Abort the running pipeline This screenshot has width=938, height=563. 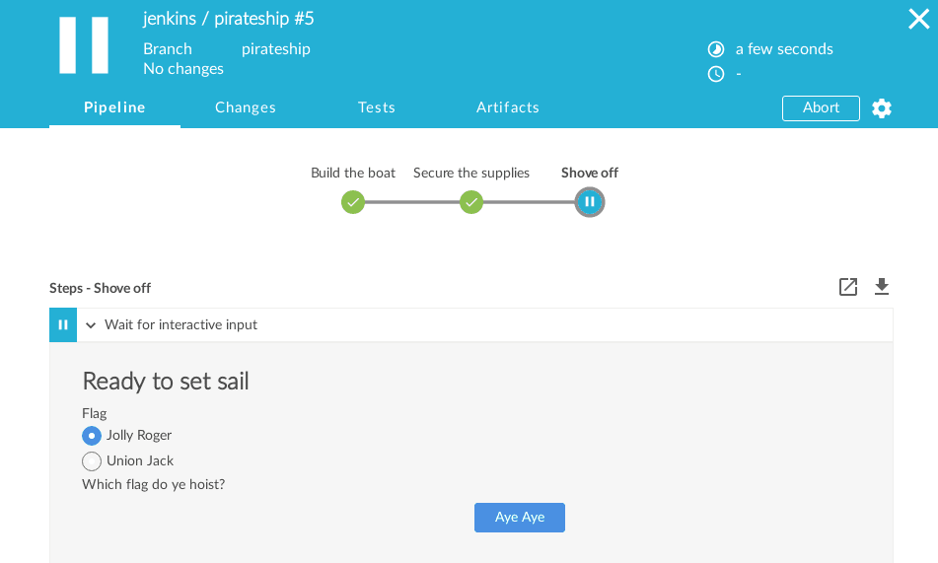[821, 107]
